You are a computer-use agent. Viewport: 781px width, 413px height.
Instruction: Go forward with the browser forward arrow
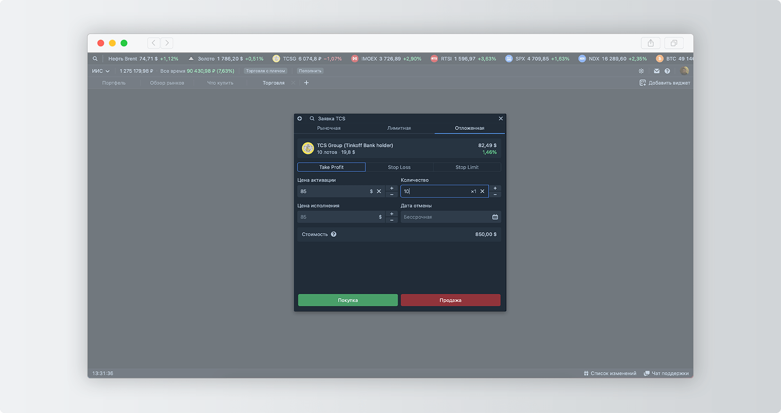pyautogui.click(x=167, y=43)
